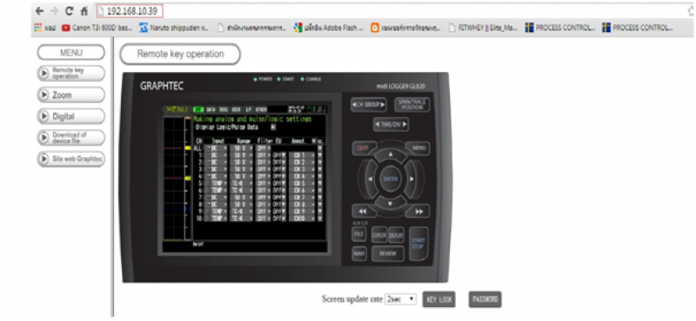696x321 pixels.
Task: Select the TRIG tab on the logger screen
Action: point(223,109)
